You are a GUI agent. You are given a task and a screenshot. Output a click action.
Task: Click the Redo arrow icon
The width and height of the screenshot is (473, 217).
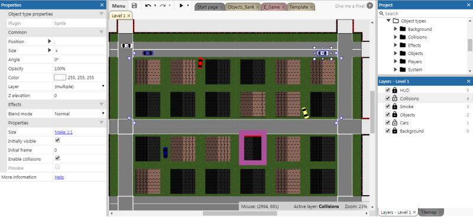(163, 6)
